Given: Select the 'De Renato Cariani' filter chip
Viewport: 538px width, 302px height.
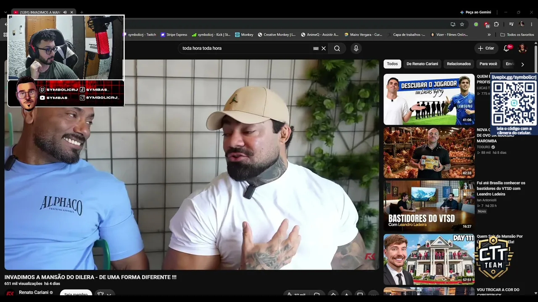Looking at the screenshot, I should 422,64.
